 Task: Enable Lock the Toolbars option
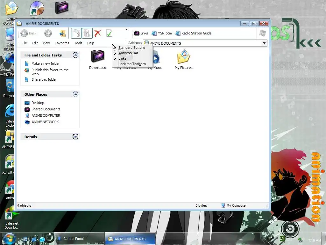point(132,64)
